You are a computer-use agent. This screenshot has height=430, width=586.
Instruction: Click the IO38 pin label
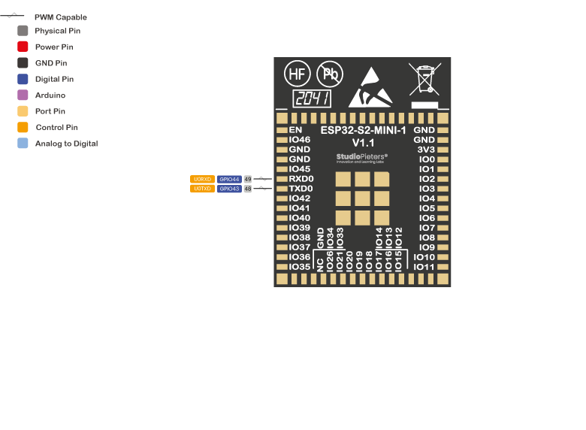tap(299, 237)
